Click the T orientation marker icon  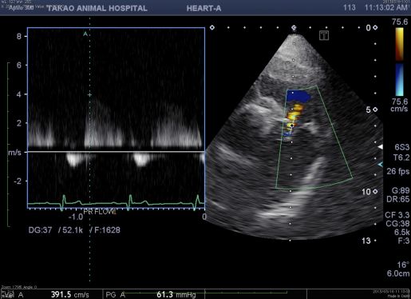click(x=324, y=35)
